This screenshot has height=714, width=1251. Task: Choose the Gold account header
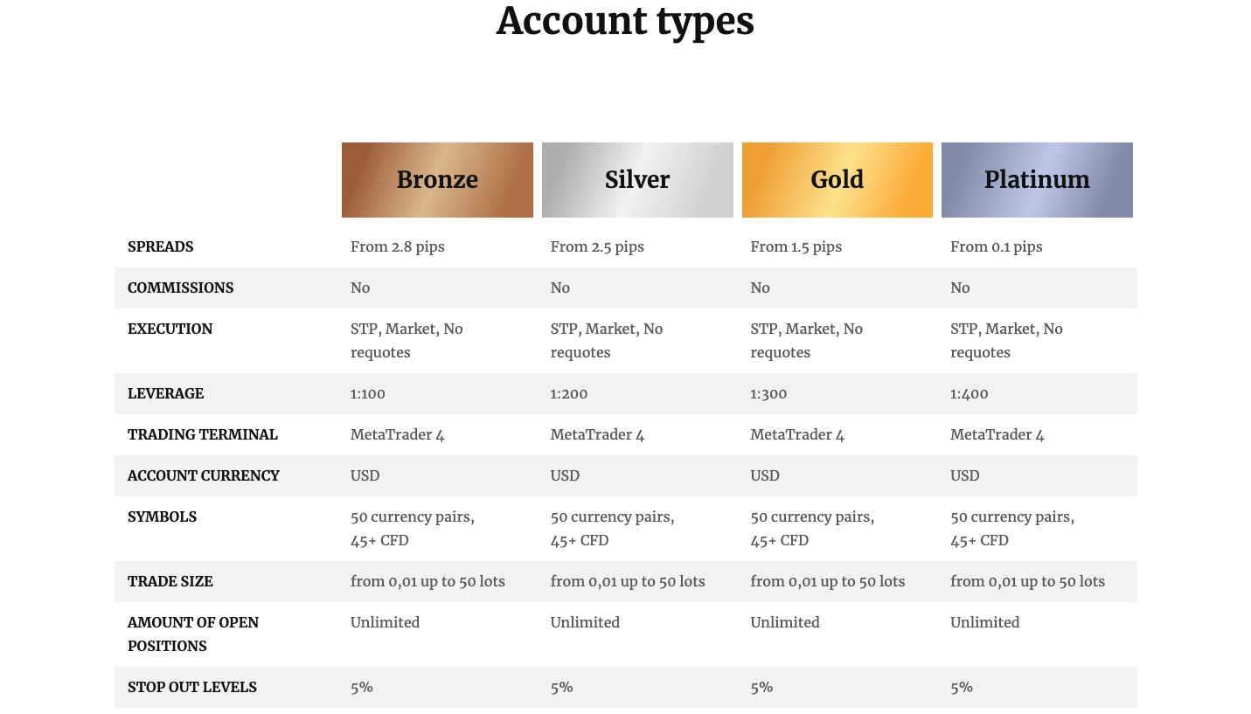point(837,180)
